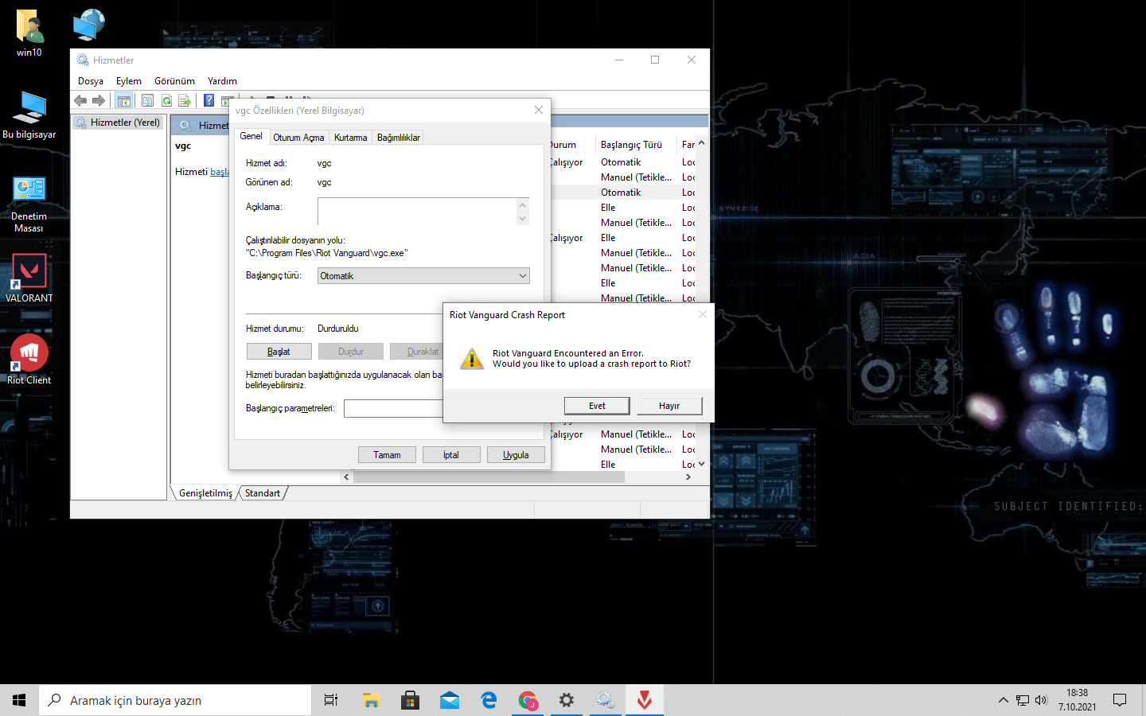Click Tamam in vgc properties
Image resolution: width=1146 pixels, height=716 pixels.
point(387,455)
